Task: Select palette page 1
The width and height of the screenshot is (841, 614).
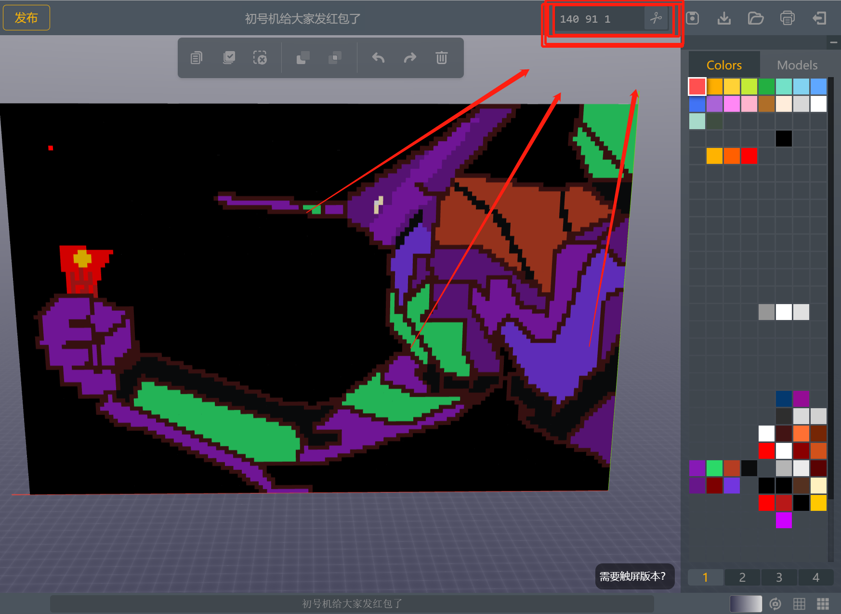Action: click(x=705, y=577)
